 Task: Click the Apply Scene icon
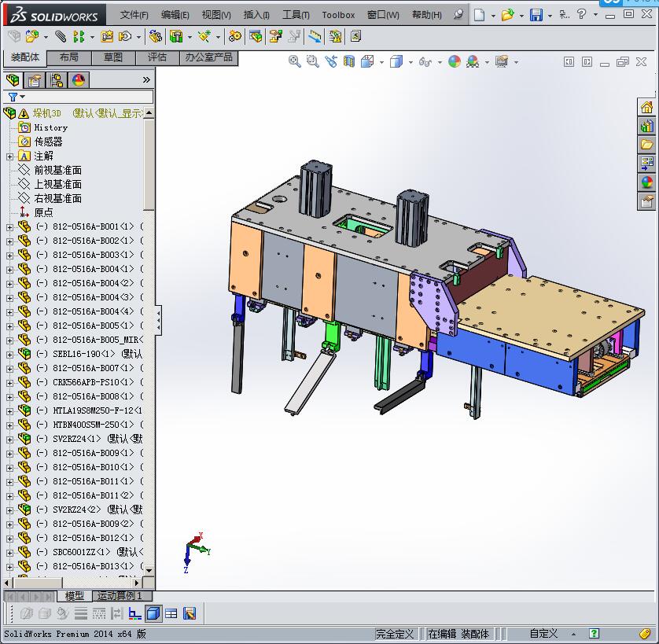473,62
